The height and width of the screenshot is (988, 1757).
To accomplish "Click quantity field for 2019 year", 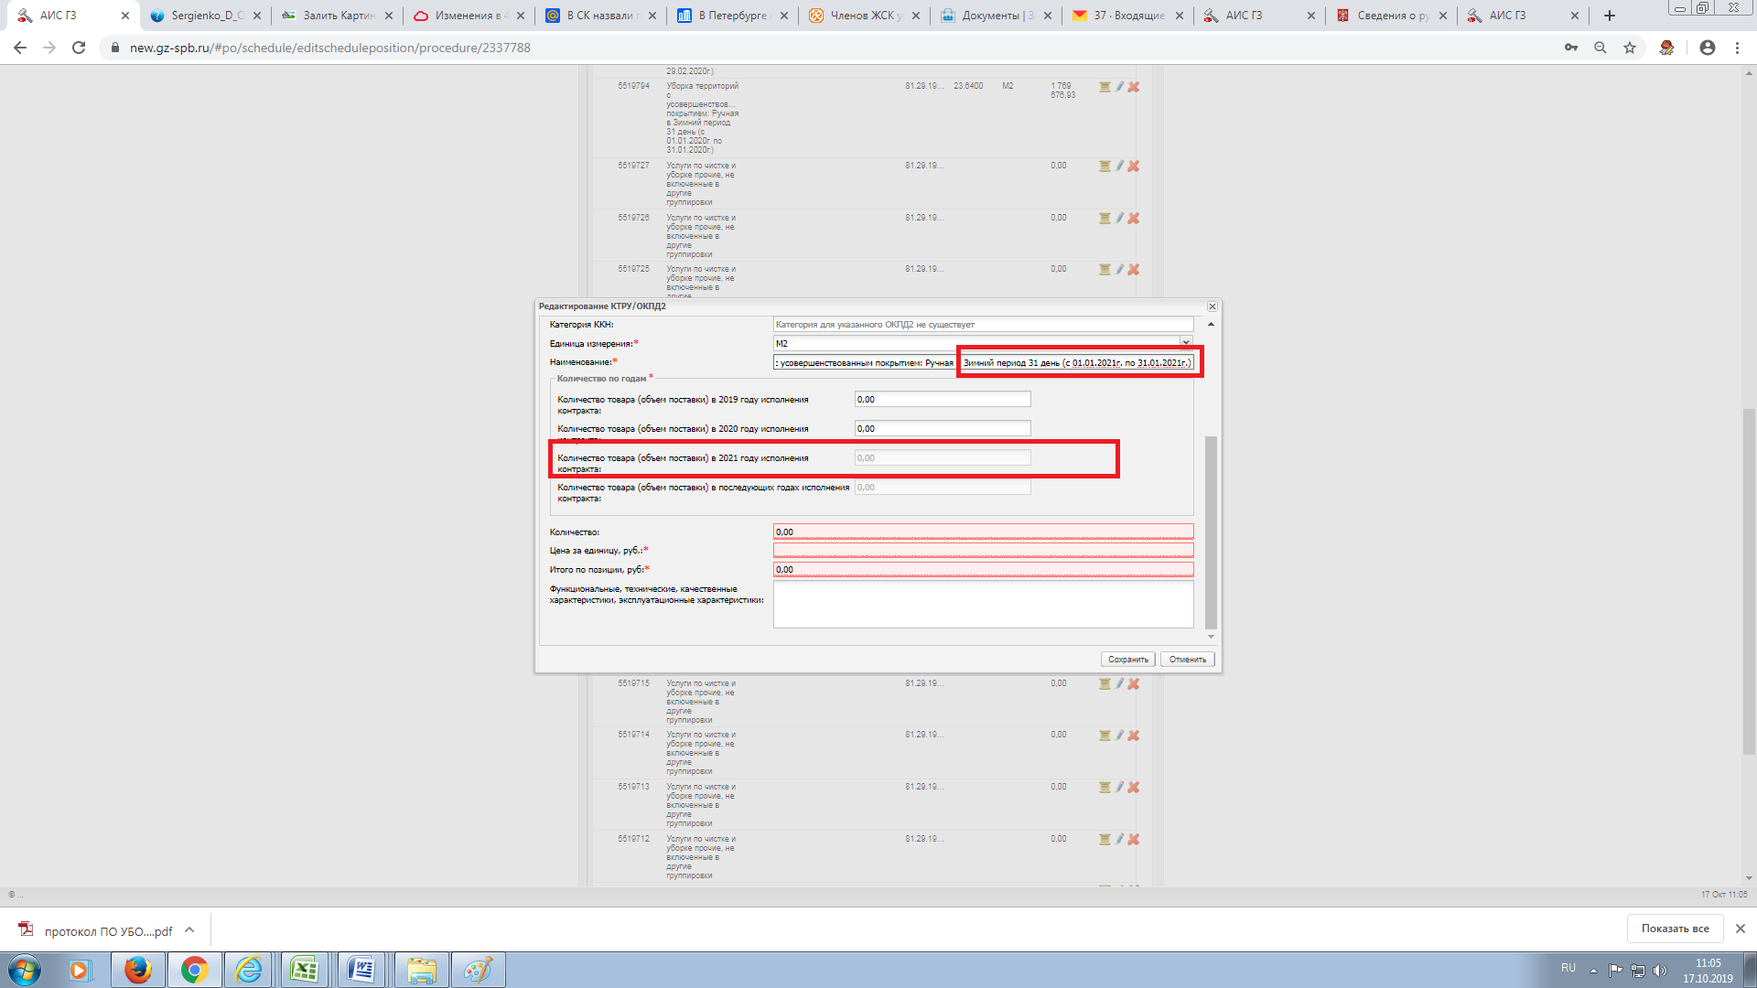I will click(x=943, y=399).
